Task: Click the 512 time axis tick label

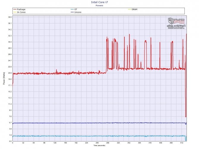Action: point(182,143)
